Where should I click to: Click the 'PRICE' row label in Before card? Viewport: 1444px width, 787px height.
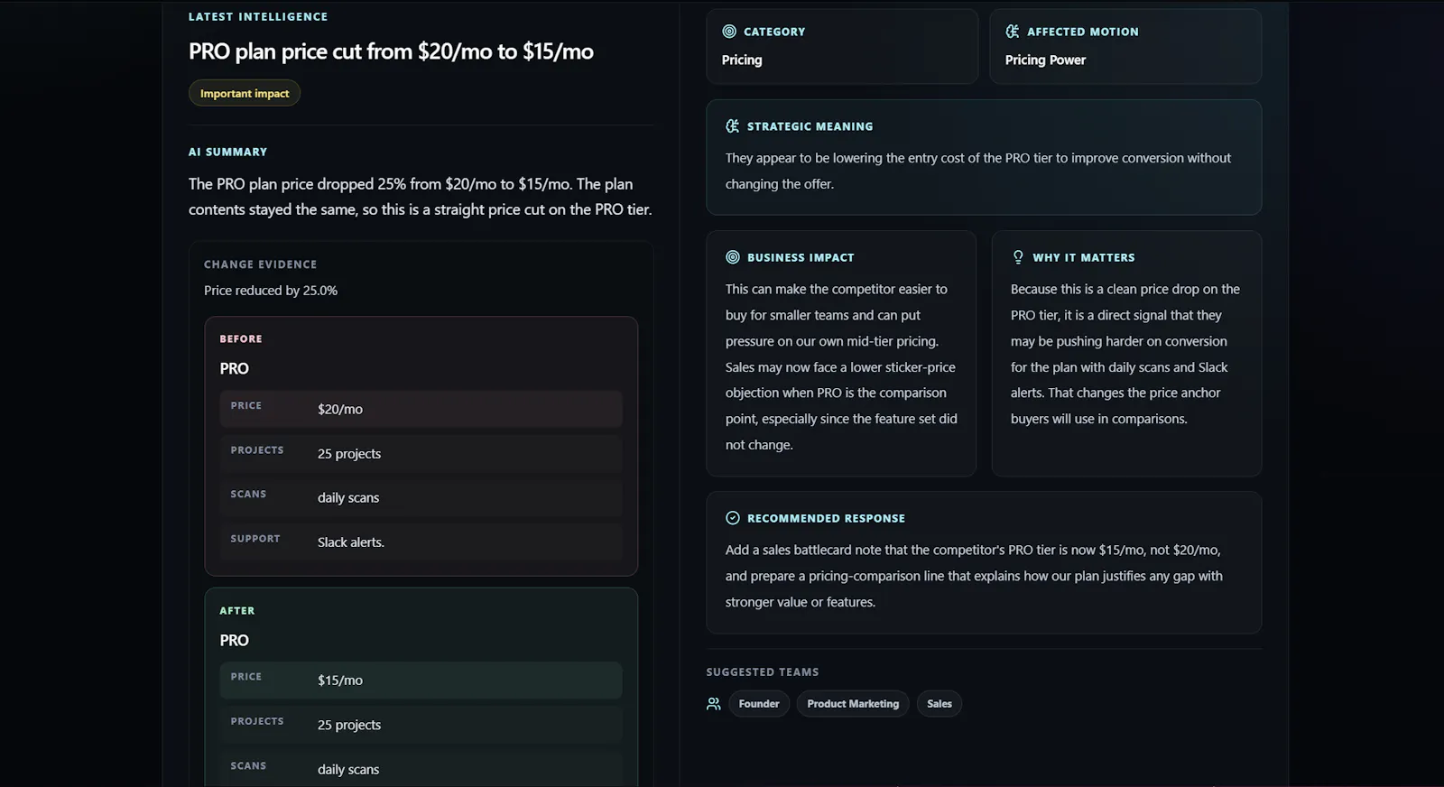(245, 406)
